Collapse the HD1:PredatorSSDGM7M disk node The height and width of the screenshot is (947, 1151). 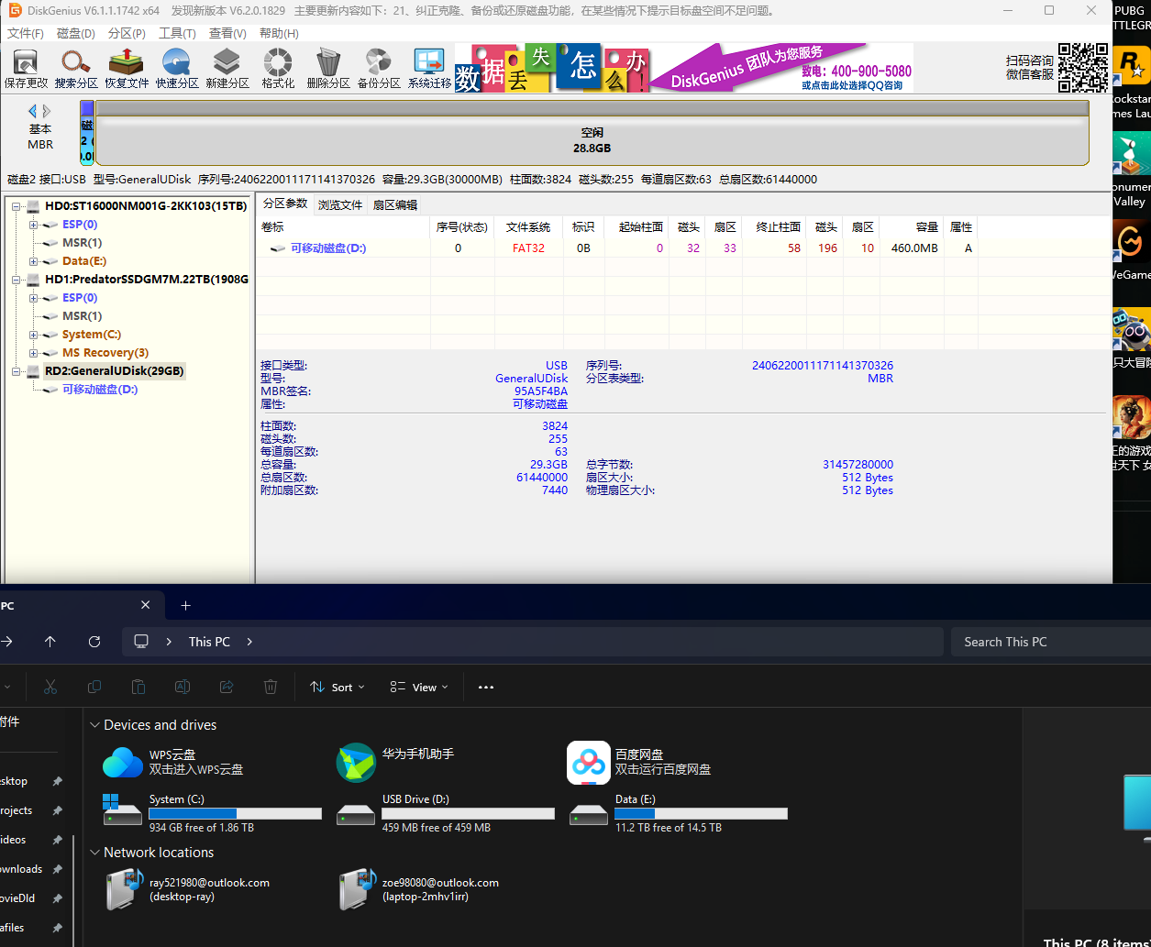click(x=16, y=280)
